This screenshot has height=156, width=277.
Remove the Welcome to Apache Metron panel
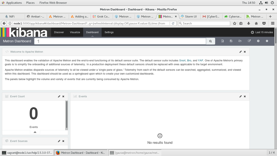click(x=245, y=52)
